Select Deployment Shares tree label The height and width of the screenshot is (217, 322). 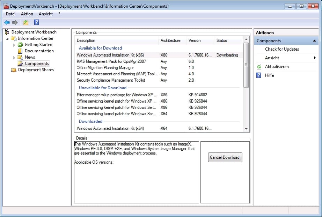[36, 70]
